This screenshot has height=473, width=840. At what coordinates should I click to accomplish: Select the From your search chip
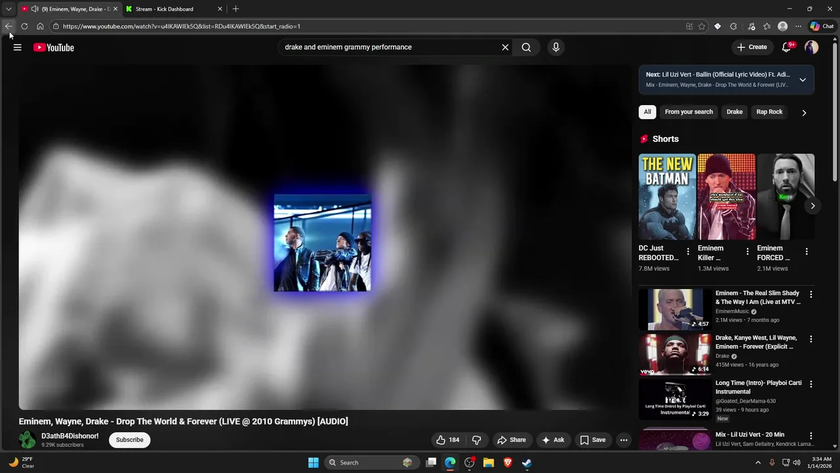689,112
